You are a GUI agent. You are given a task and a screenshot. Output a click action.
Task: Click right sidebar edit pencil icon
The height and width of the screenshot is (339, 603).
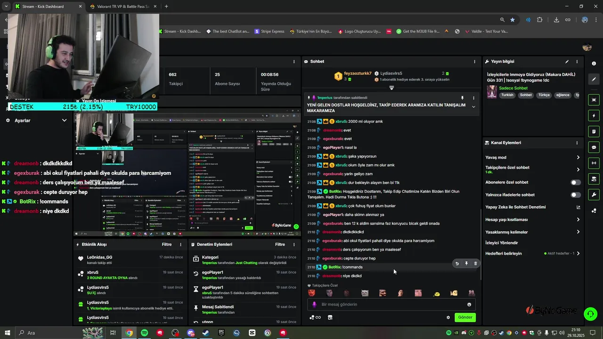(x=594, y=79)
